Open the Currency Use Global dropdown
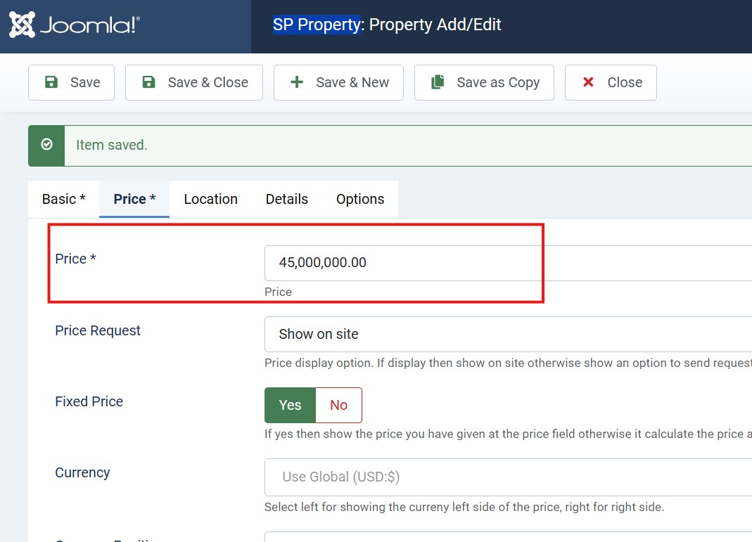This screenshot has width=752, height=542. 506,477
